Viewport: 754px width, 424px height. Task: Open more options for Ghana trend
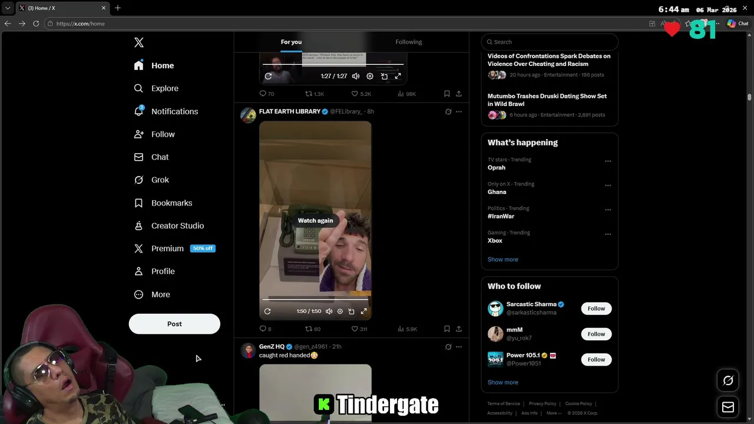click(608, 185)
